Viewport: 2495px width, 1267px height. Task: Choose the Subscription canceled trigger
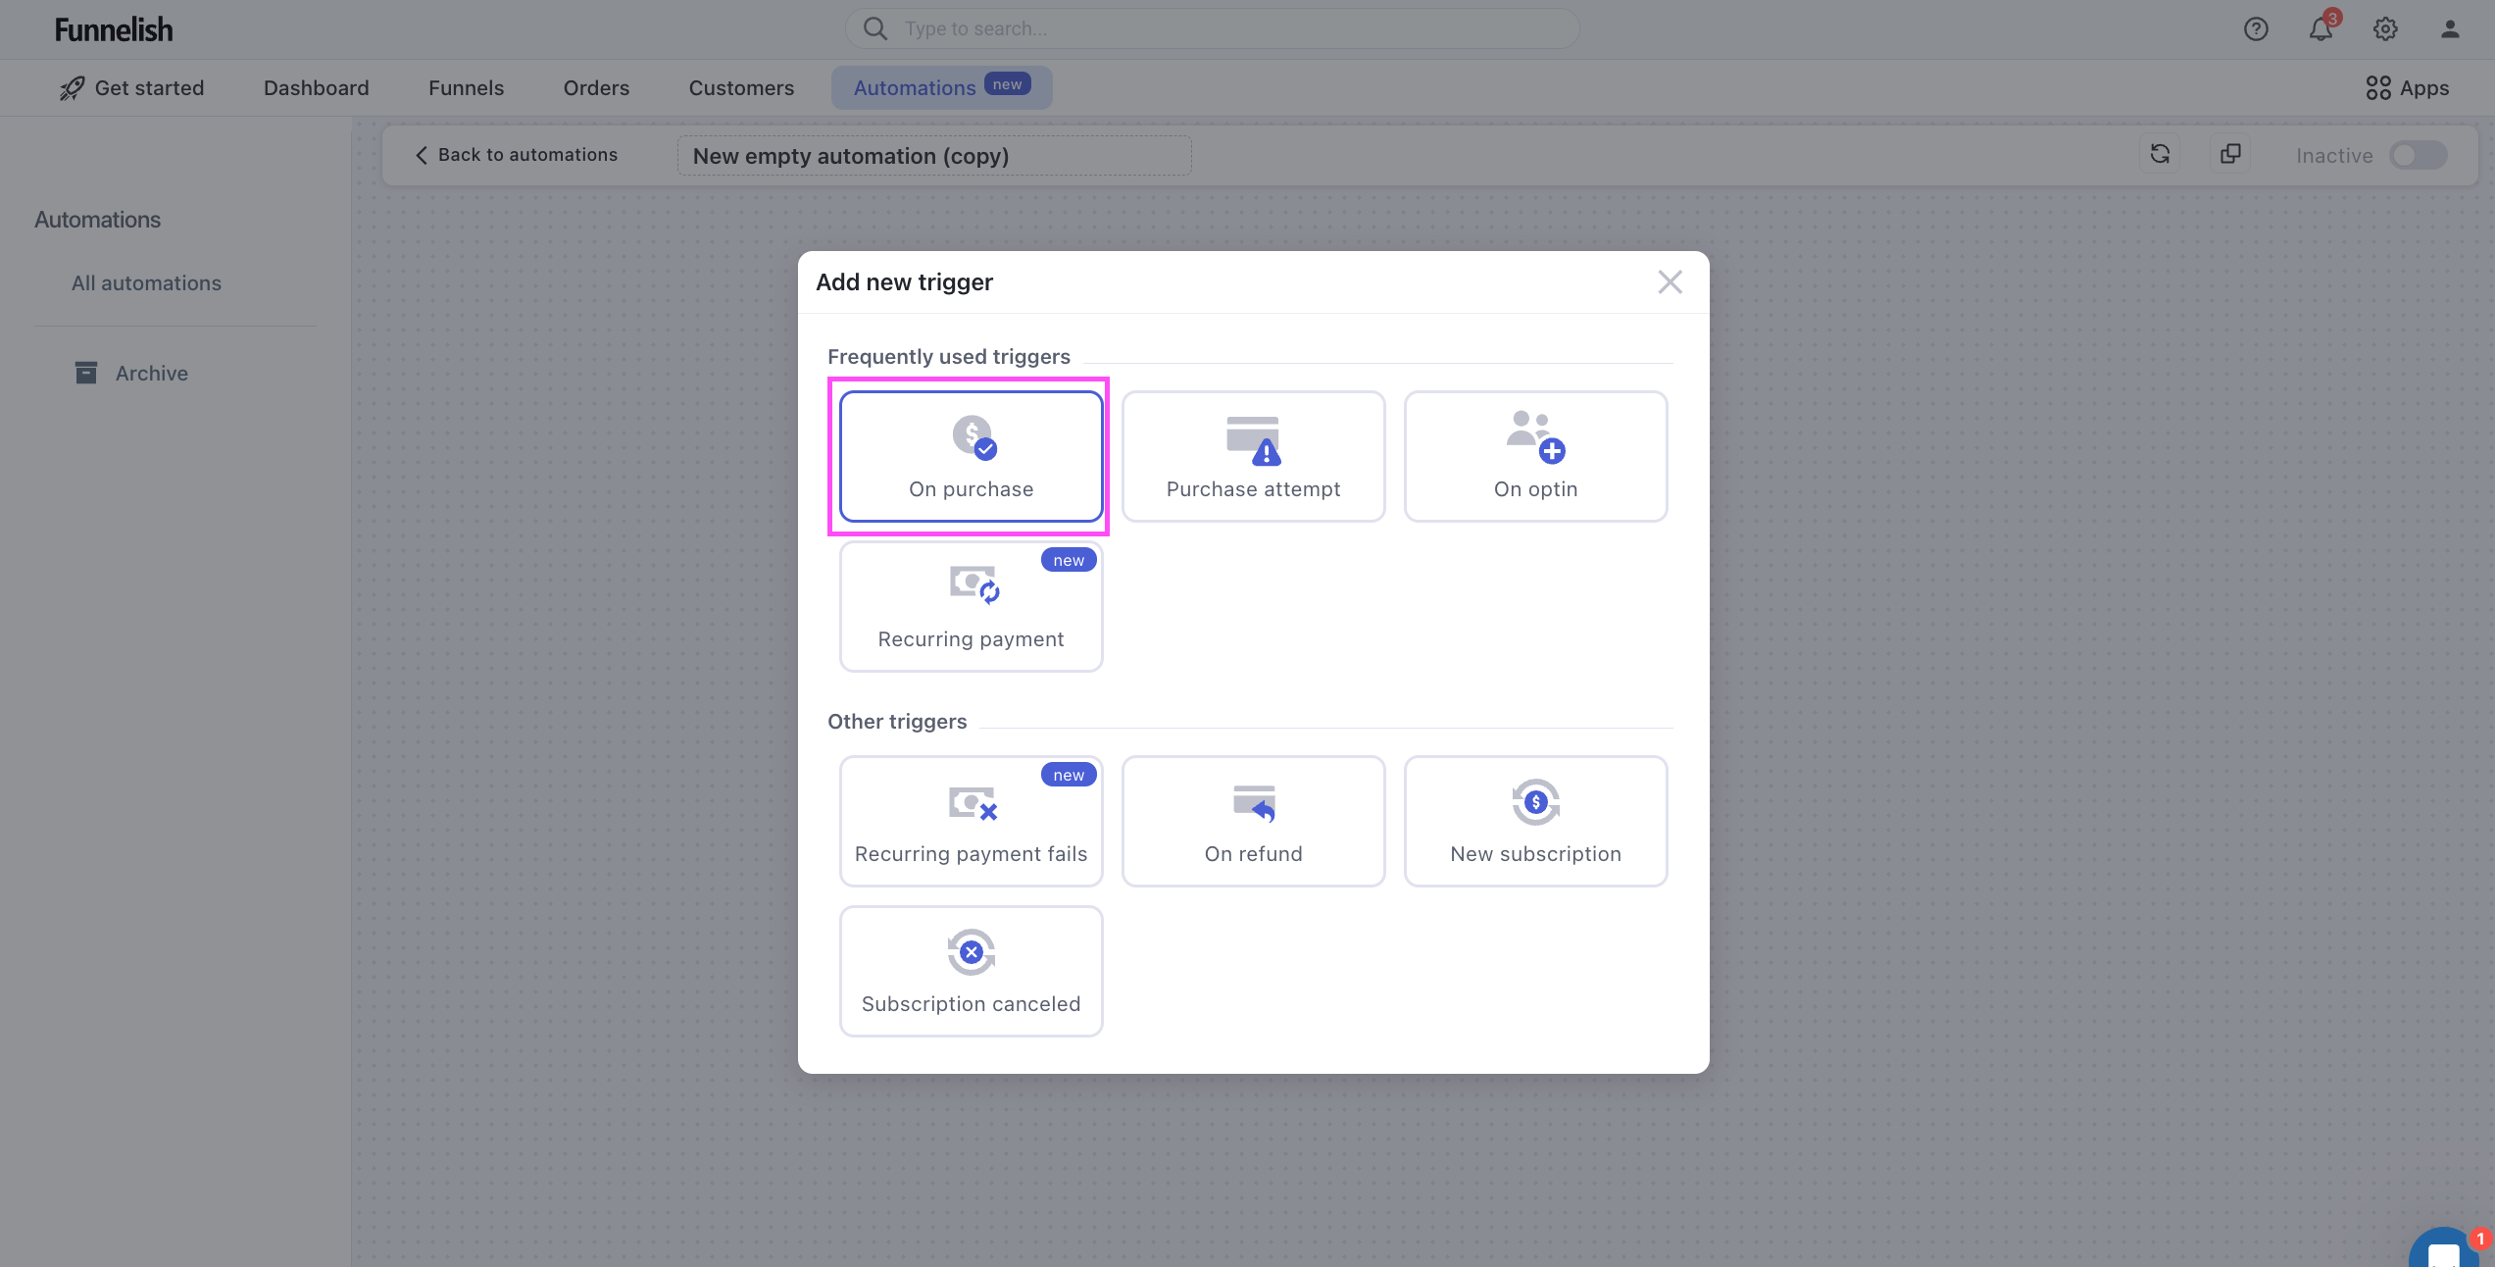pyautogui.click(x=971, y=972)
